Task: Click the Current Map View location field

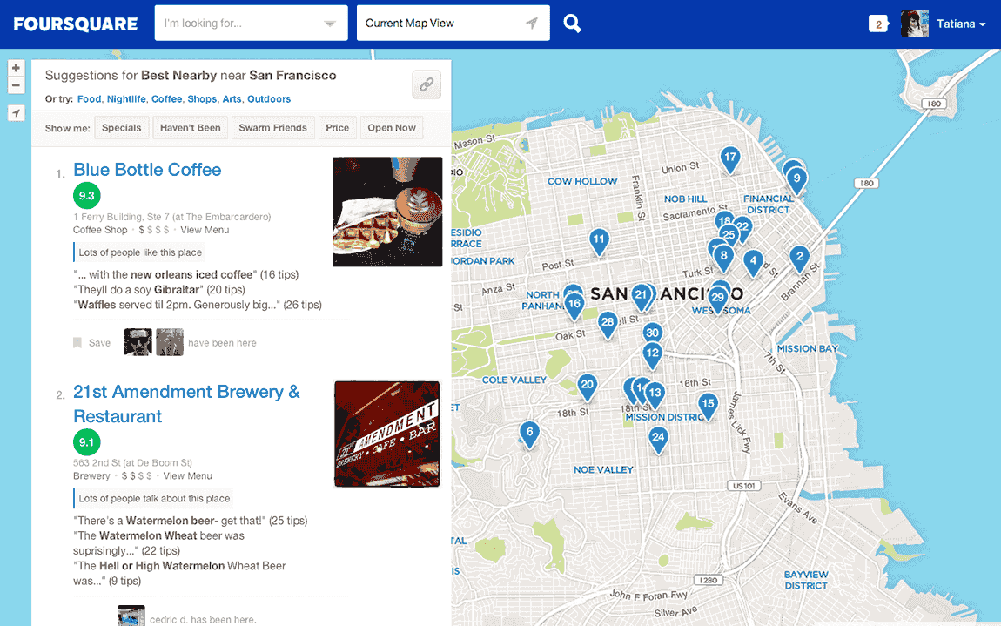Action: pyautogui.click(x=453, y=23)
